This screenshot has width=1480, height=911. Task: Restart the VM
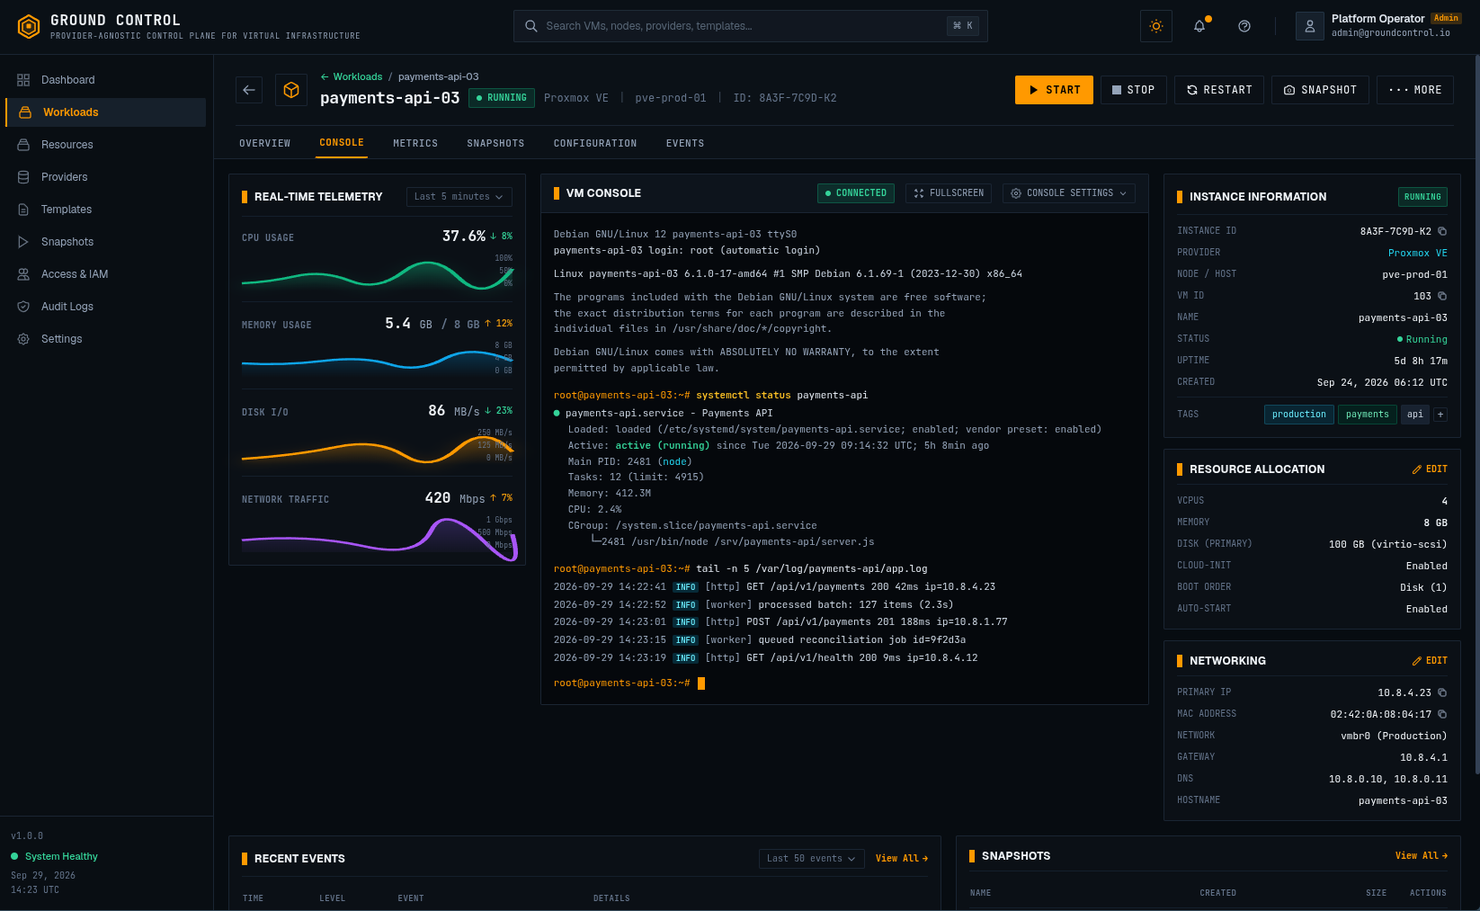coord(1219,90)
